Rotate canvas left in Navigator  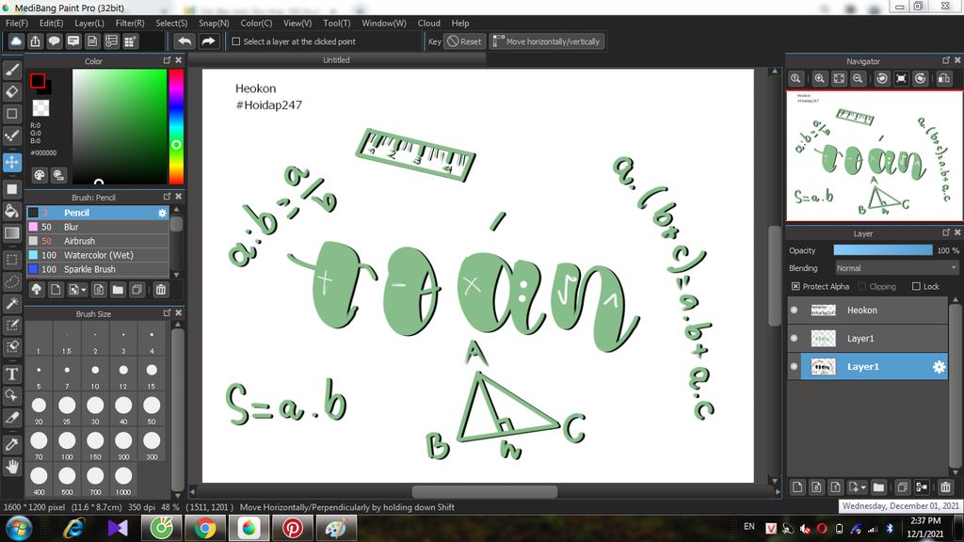click(882, 79)
